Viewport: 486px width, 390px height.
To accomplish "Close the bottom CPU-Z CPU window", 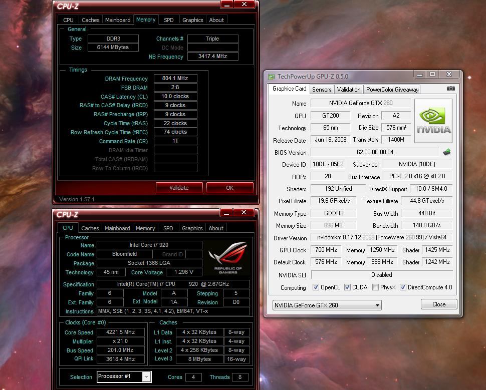I will (x=244, y=212).
